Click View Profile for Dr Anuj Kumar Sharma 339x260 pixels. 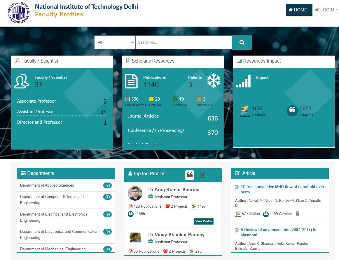[x=204, y=221]
